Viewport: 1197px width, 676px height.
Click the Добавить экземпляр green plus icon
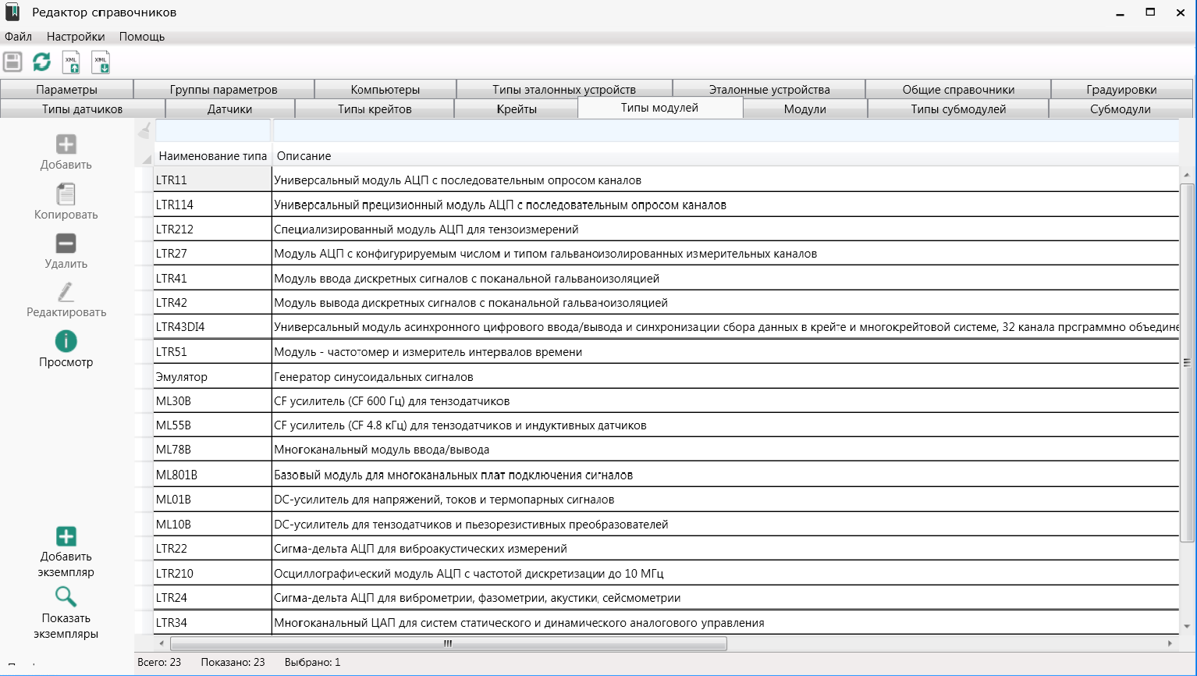coord(66,536)
